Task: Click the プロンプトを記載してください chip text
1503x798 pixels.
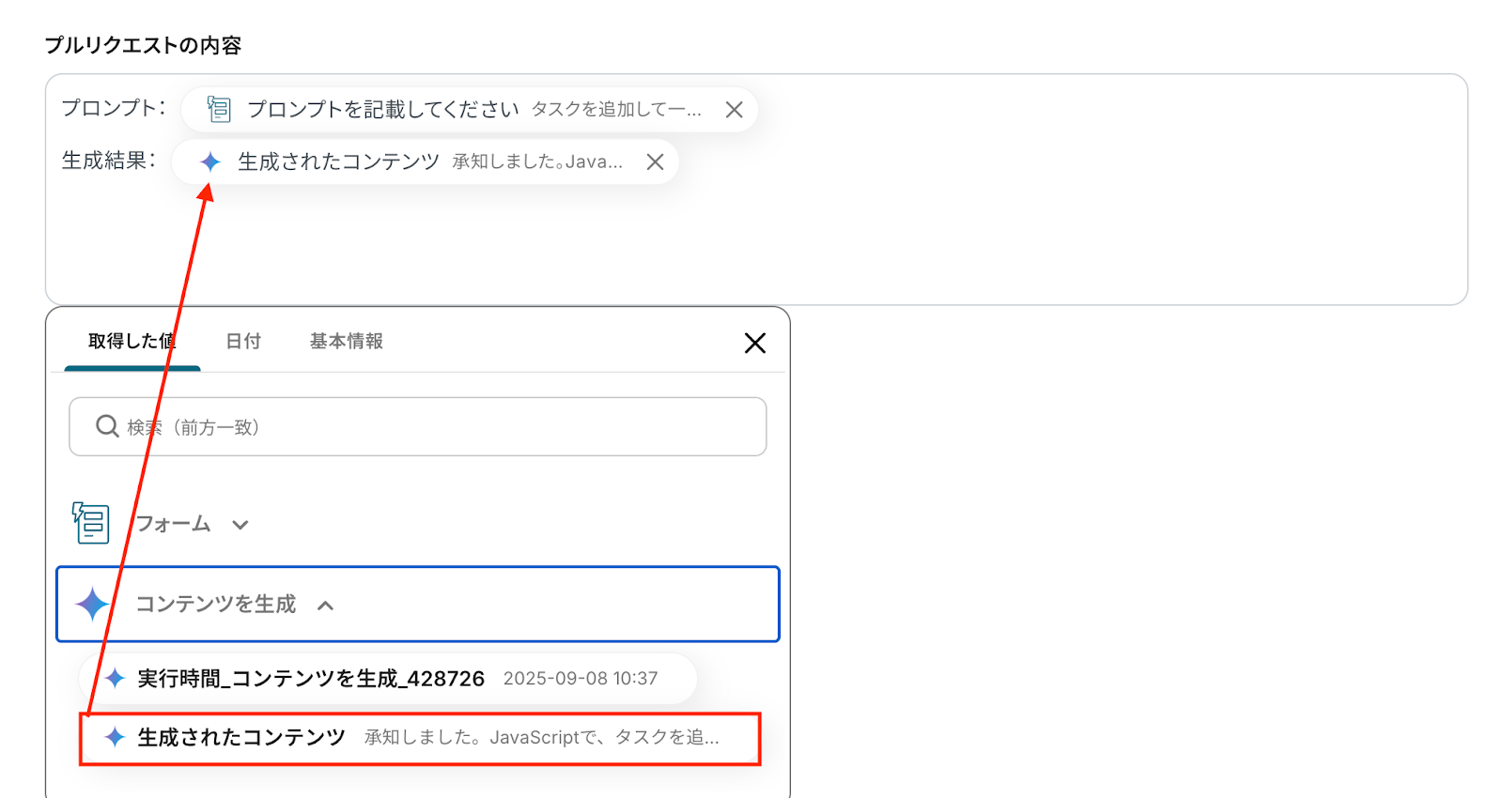Action: click(x=382, y=110)
